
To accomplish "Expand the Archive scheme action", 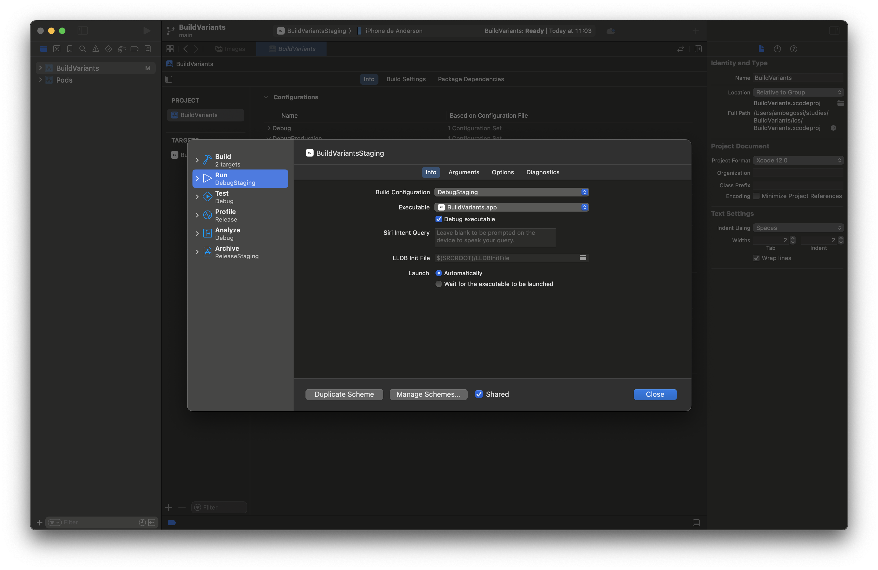I will pos(197,252).
